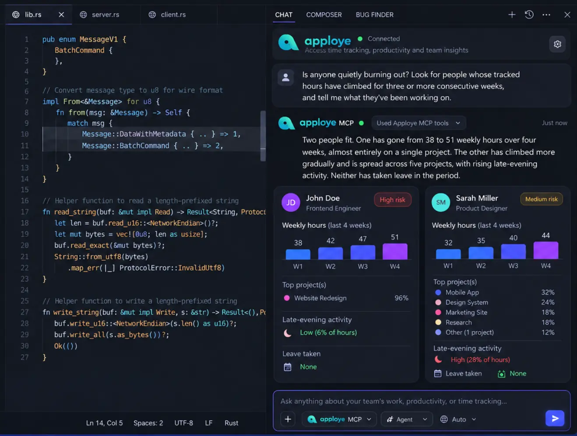Switch to the BUG FINDER tab
Screen dimensions: 577x436
(x=375, y=15)
